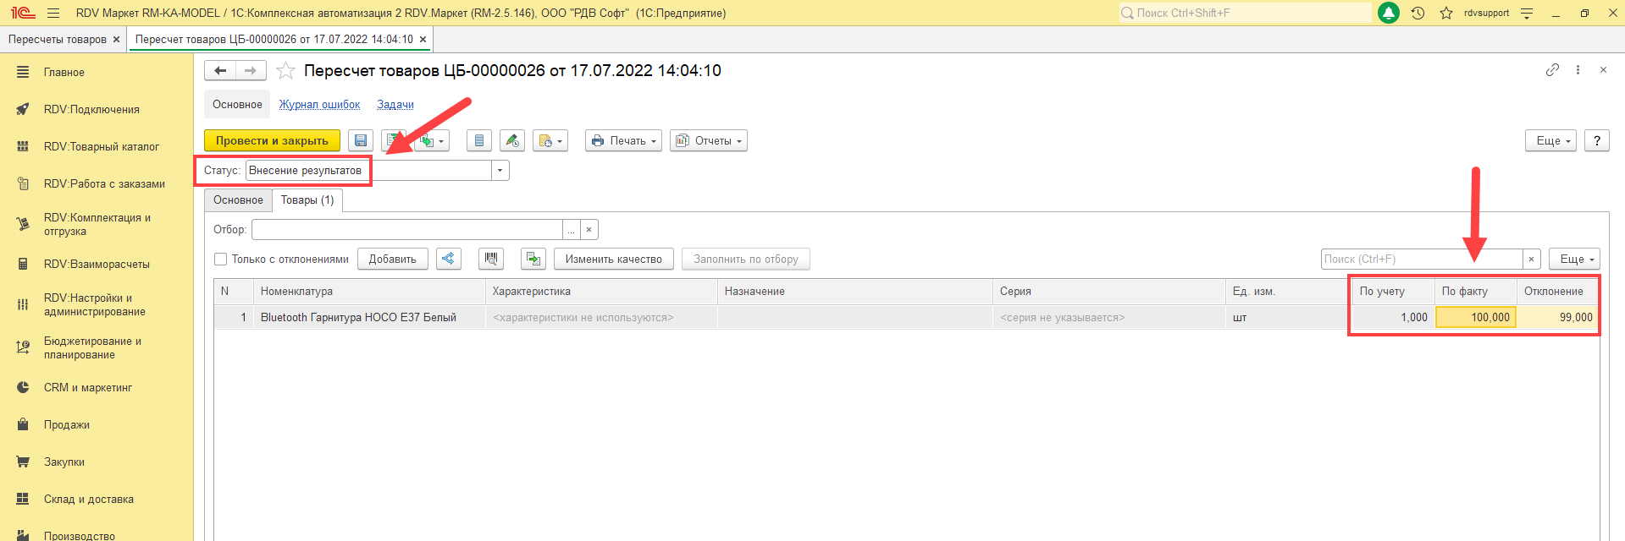
Task: Click the green arrow load-data icon
Action: [x=533, y=260]
